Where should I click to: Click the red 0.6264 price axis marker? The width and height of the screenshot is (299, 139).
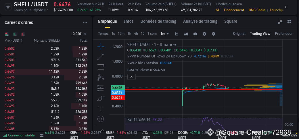point(118,98)
